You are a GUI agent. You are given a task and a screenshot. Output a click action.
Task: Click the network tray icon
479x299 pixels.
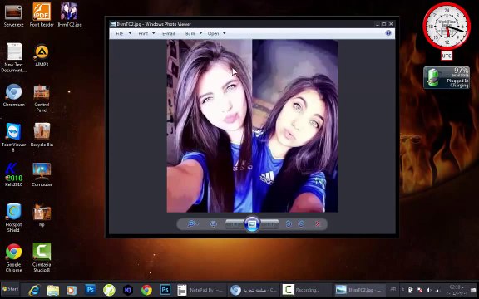437,290
